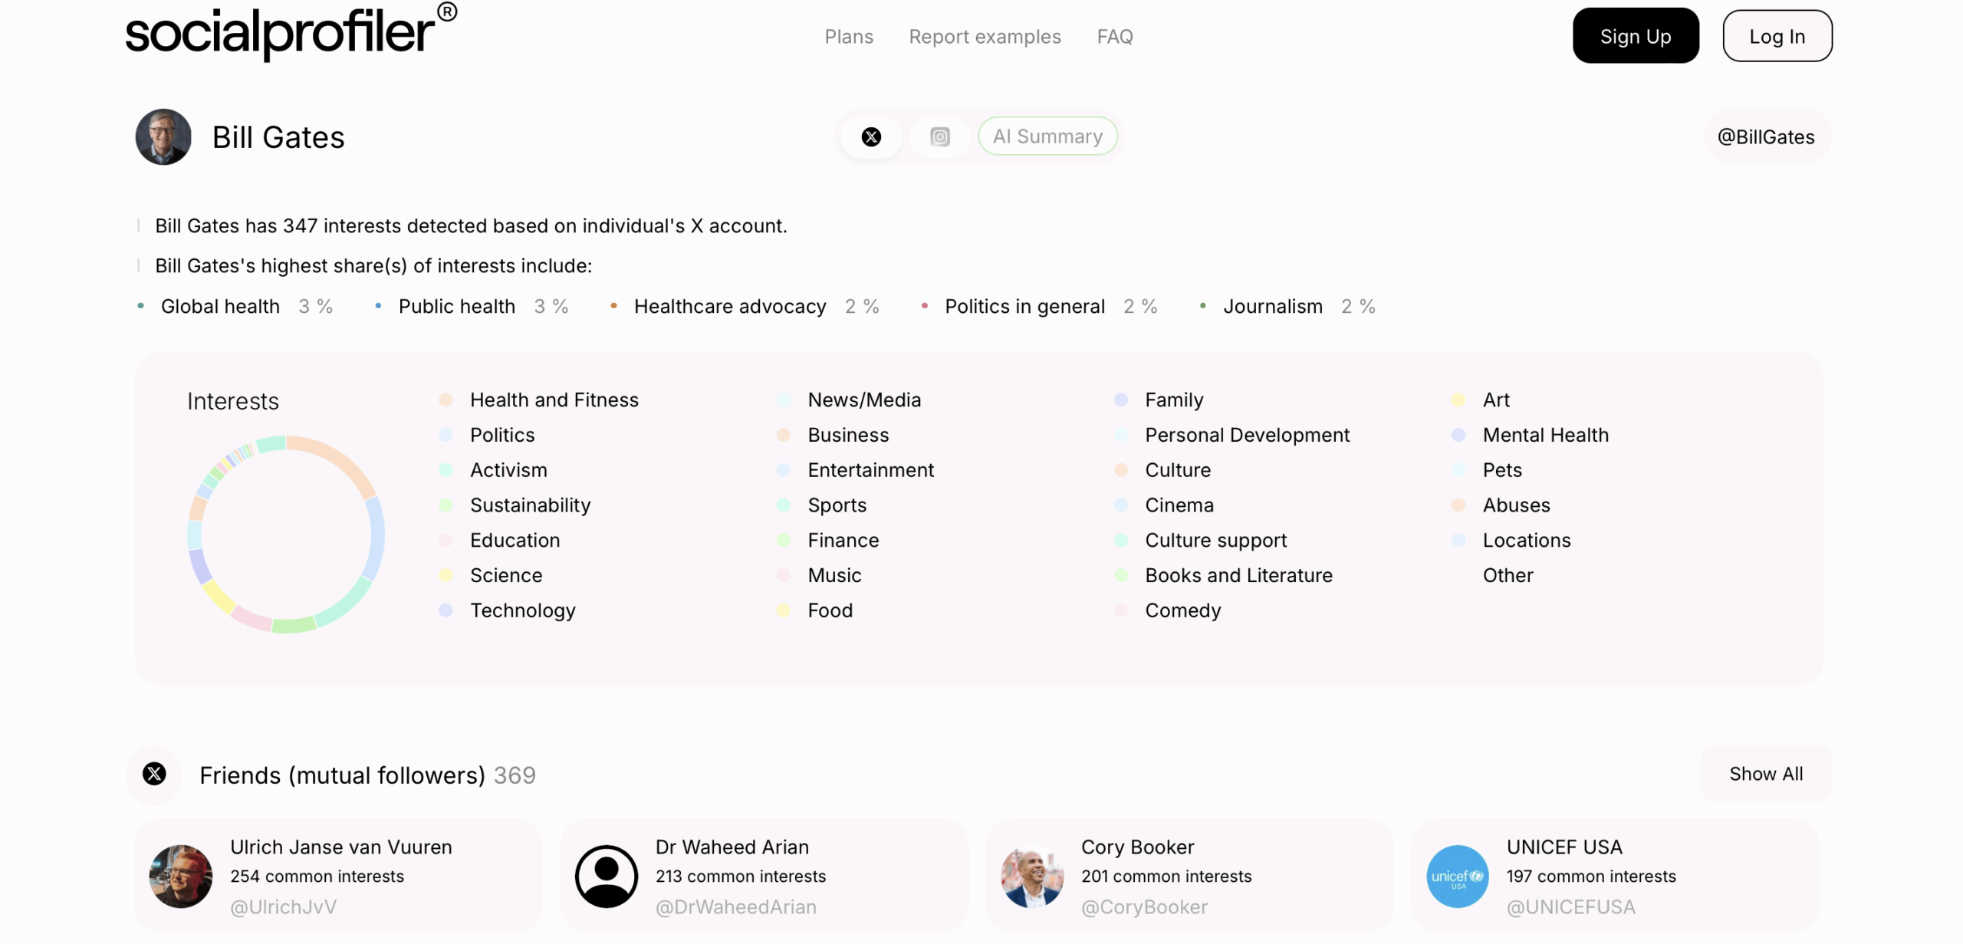
Task: Select the Technology legend color dot
Action: (446, 610)
